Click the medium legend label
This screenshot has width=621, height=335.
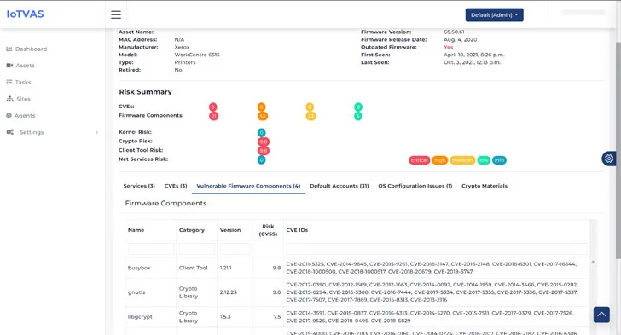[x=462, y=160]
